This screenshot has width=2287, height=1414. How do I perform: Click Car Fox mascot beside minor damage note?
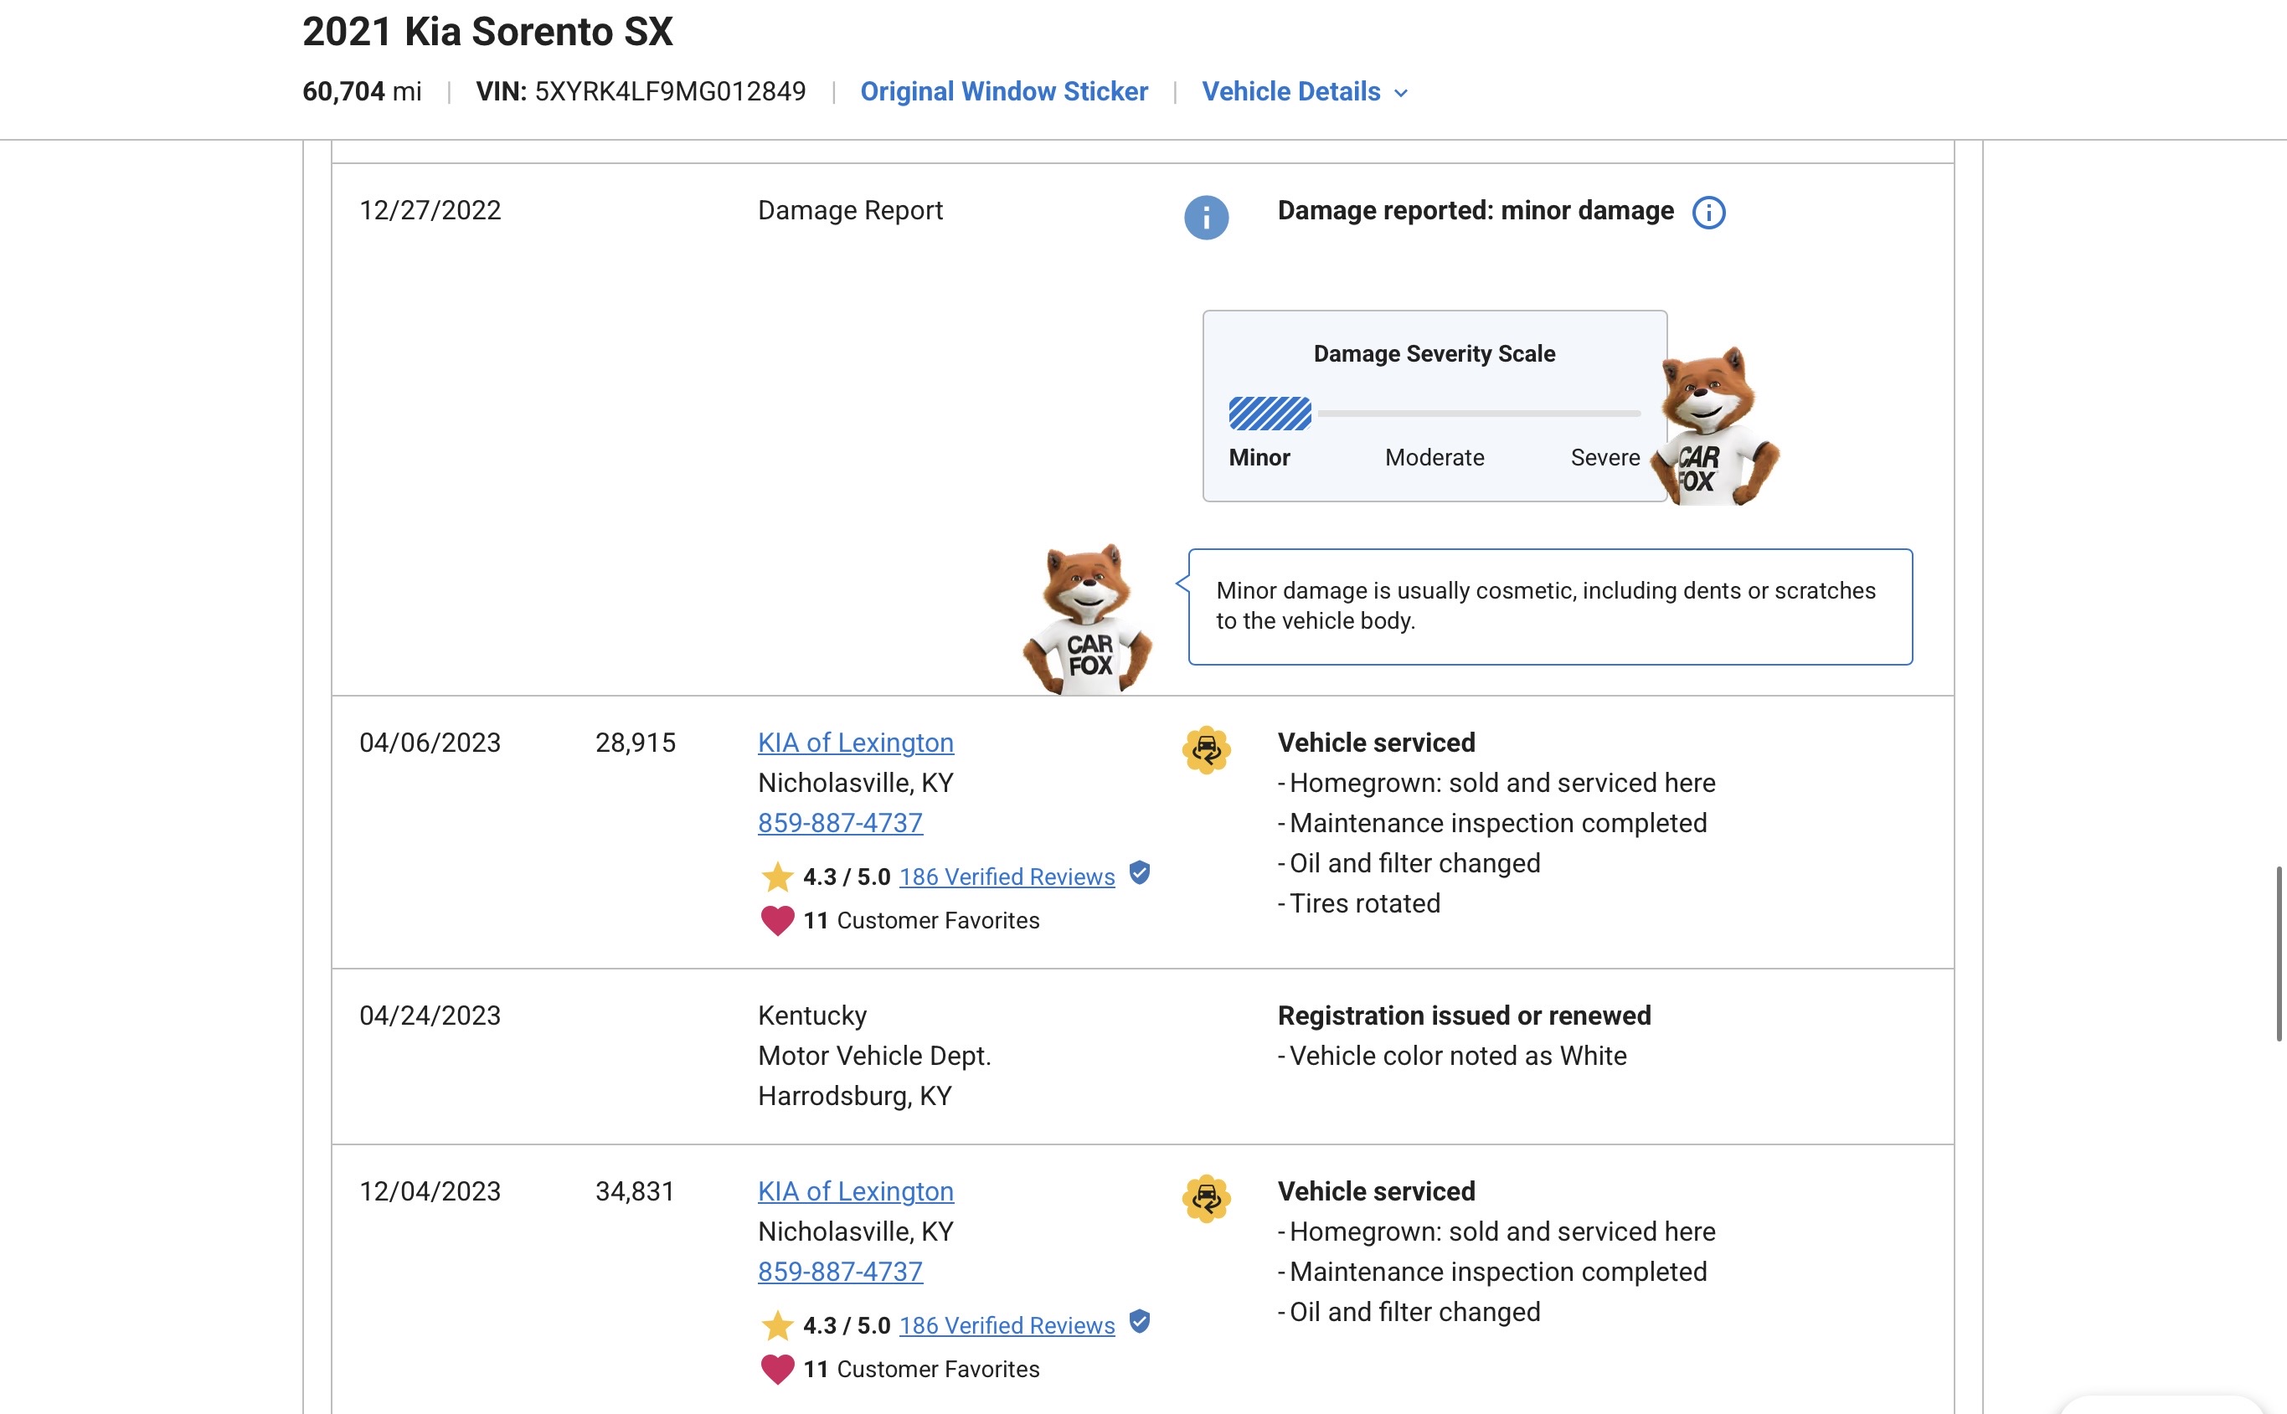pos(1087,619)
